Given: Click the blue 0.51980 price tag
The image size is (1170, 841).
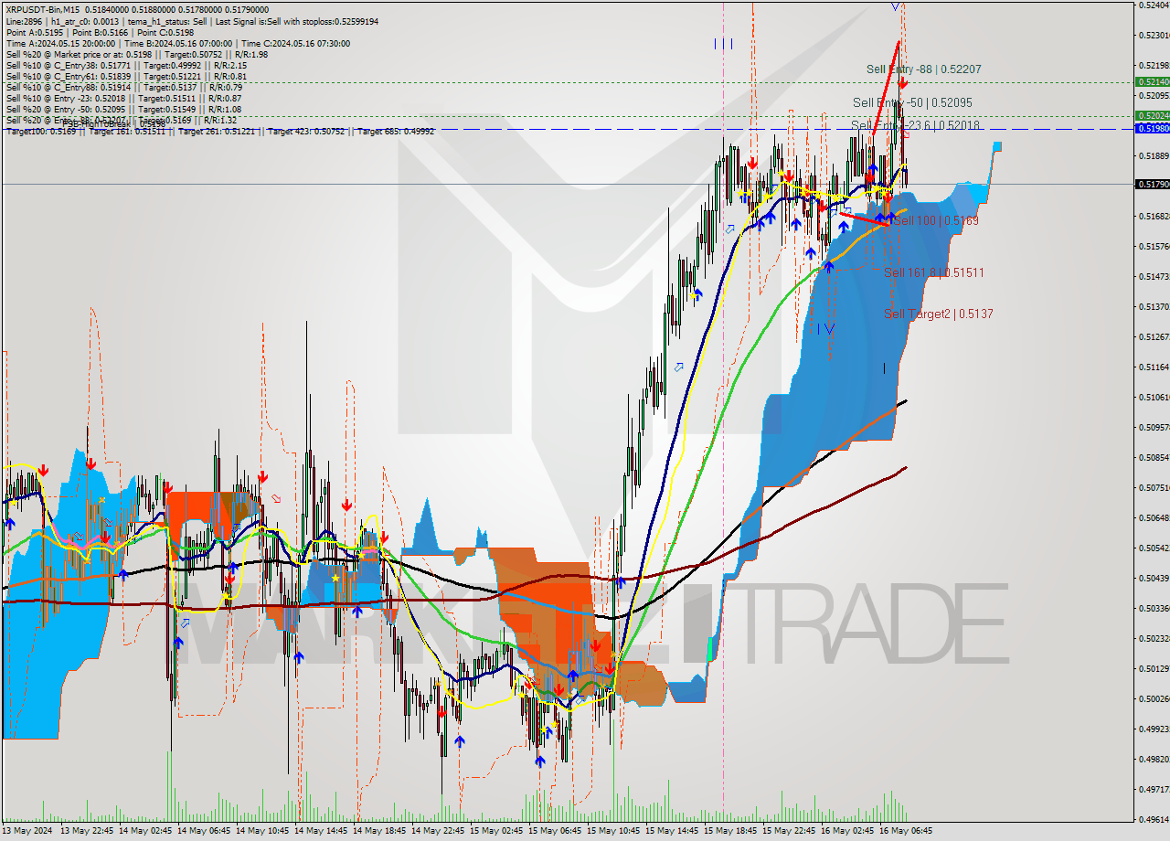Looking at the screenshot, I should click(x=1152, y=129).
